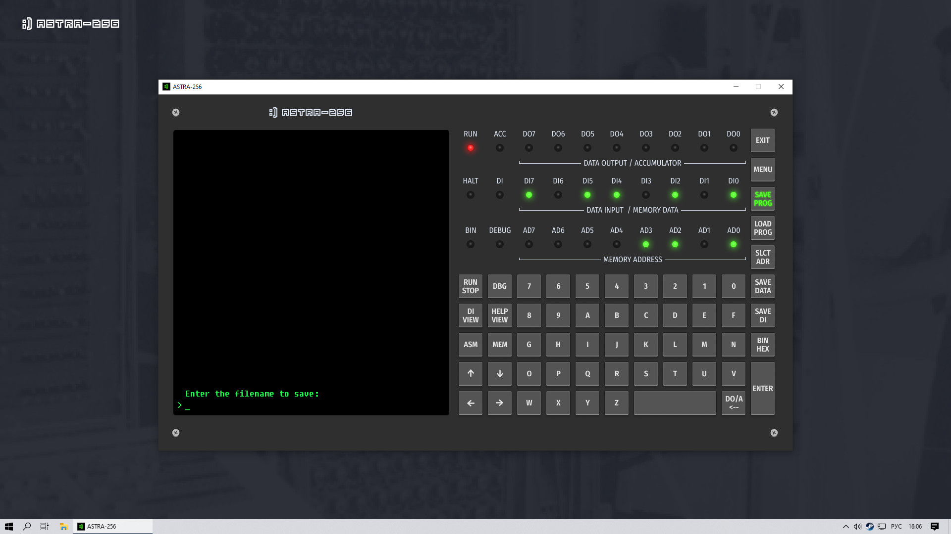Click the up arrow navigation key
This screenshot has height=534, width=951.
(x=470, y=374)
